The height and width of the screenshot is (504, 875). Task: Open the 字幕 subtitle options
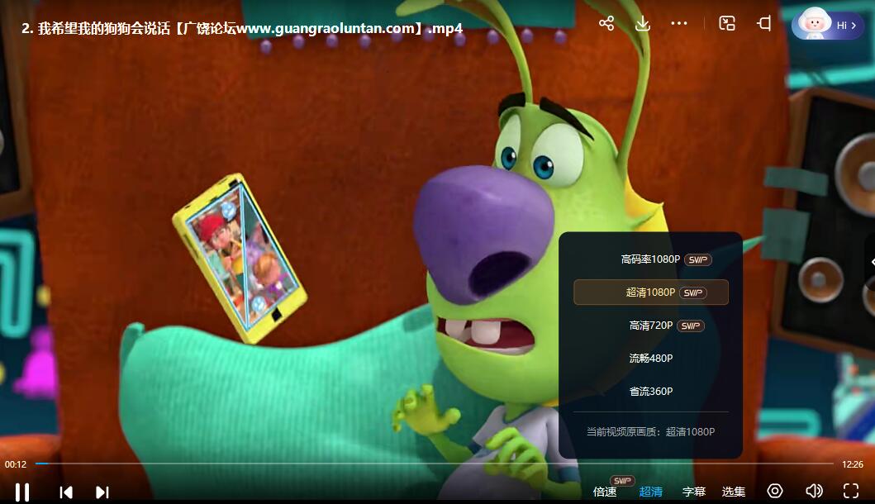pos(694,492)
